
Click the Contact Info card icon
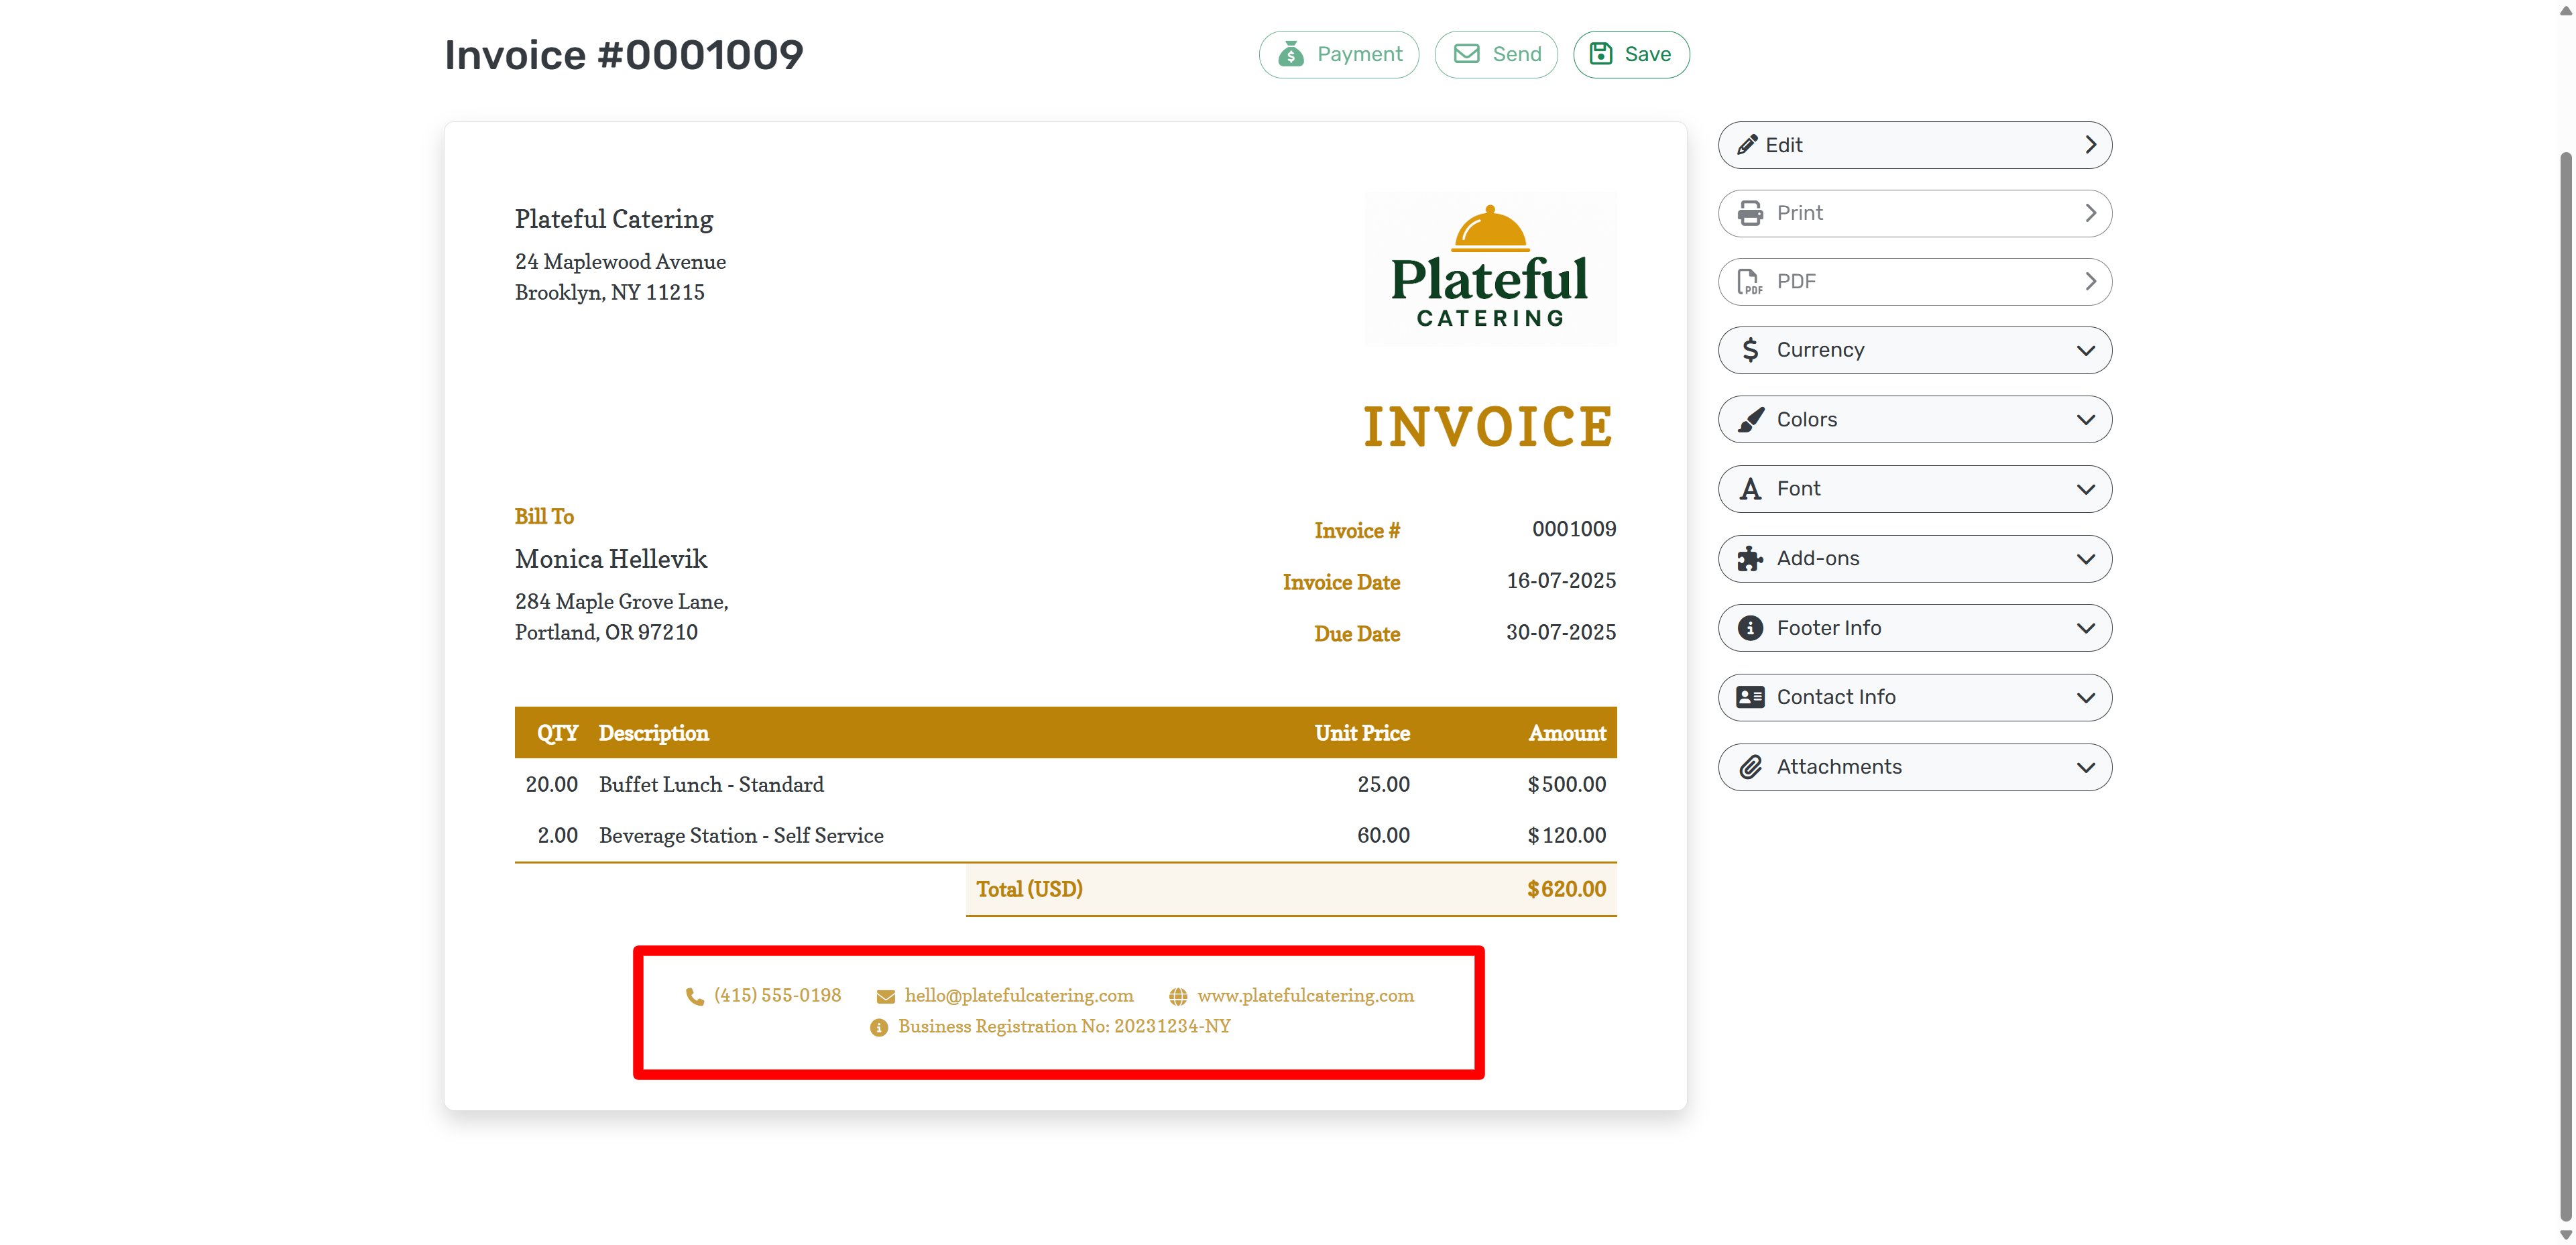[x=1750, y=697]
